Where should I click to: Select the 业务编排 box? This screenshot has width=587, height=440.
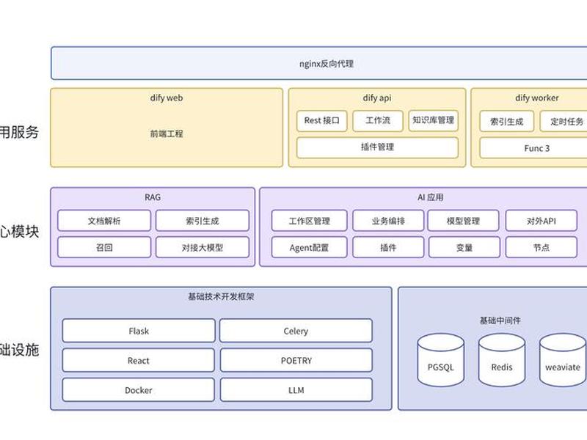[x=388, y=221]
